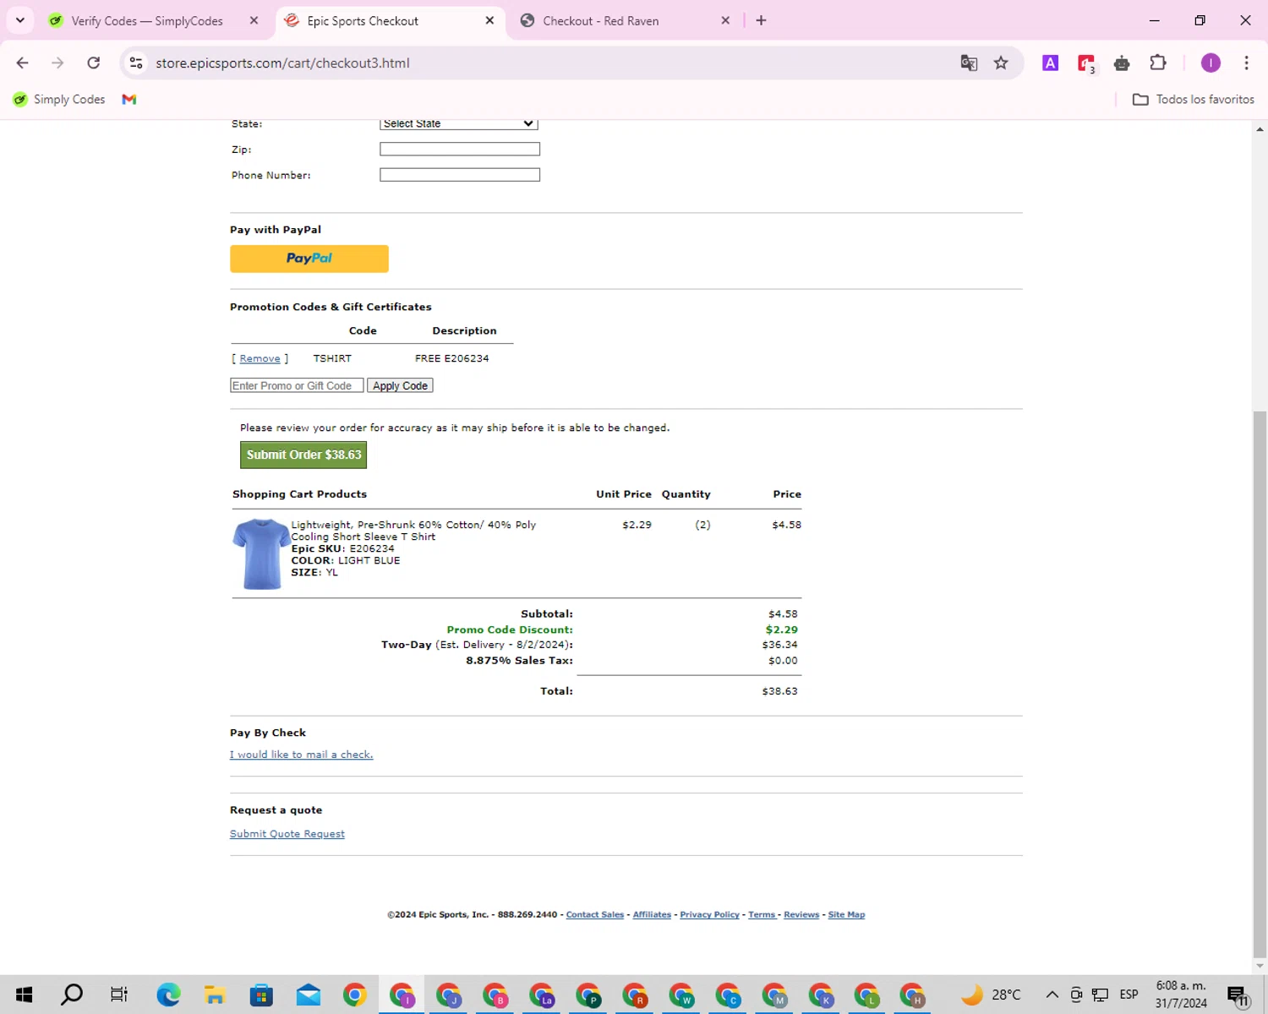Screen dimensions: 1268x1014
Task: Open Contact Sales footer link
Action: (595, 914)
